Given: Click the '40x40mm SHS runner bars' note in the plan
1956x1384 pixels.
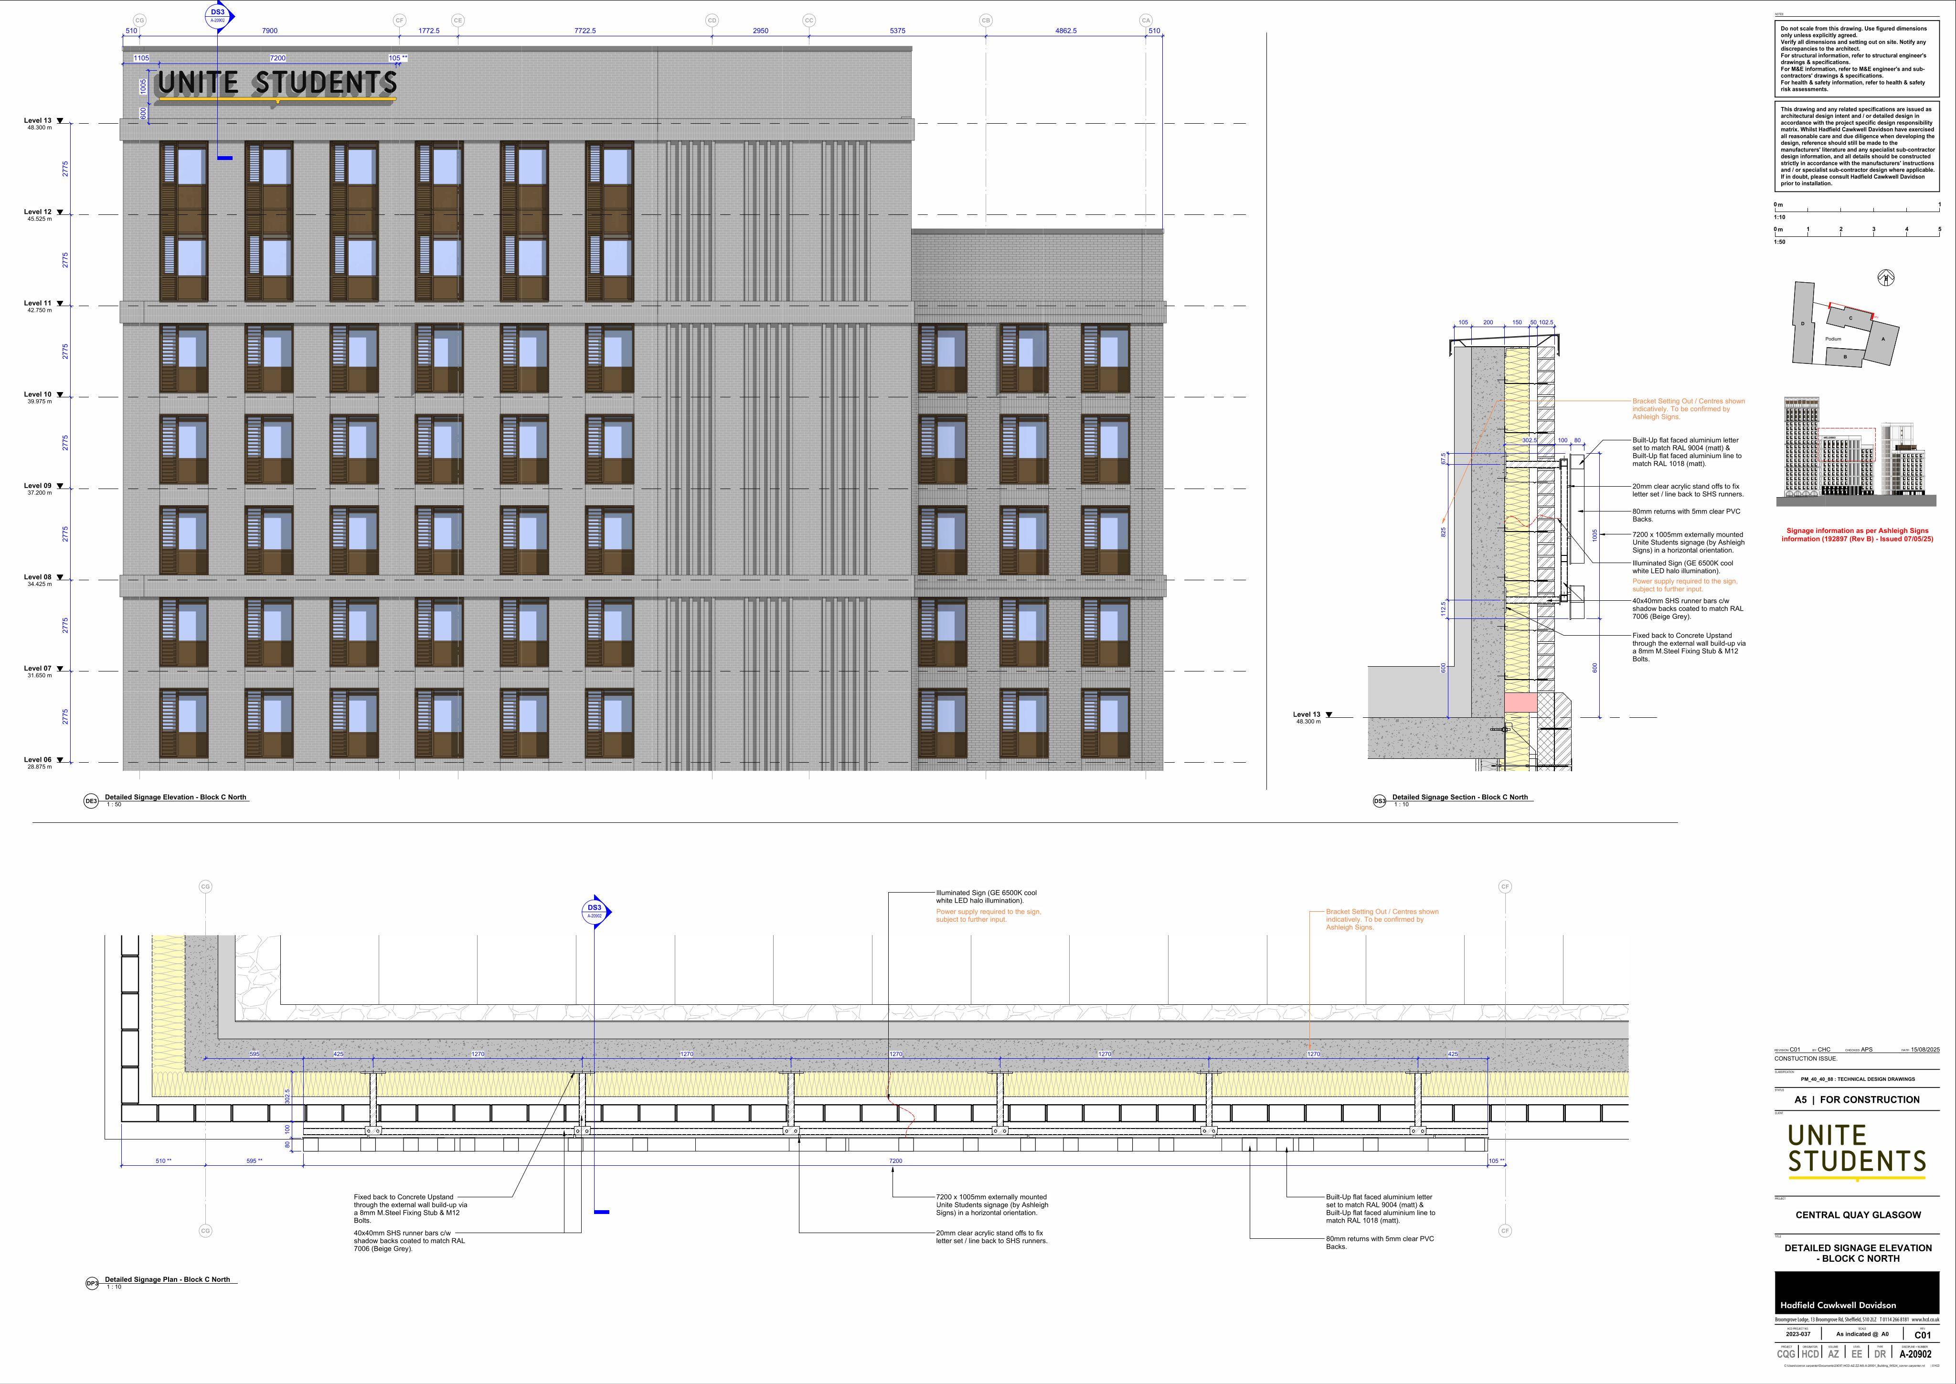Looking at the screenshot, I should click(x=410, y=1241).
